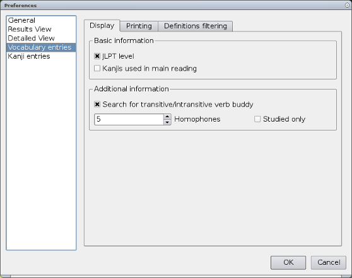This screenshot has height=278, width=352.
Task: Select Detailed View category
Action: coord(41,38)
